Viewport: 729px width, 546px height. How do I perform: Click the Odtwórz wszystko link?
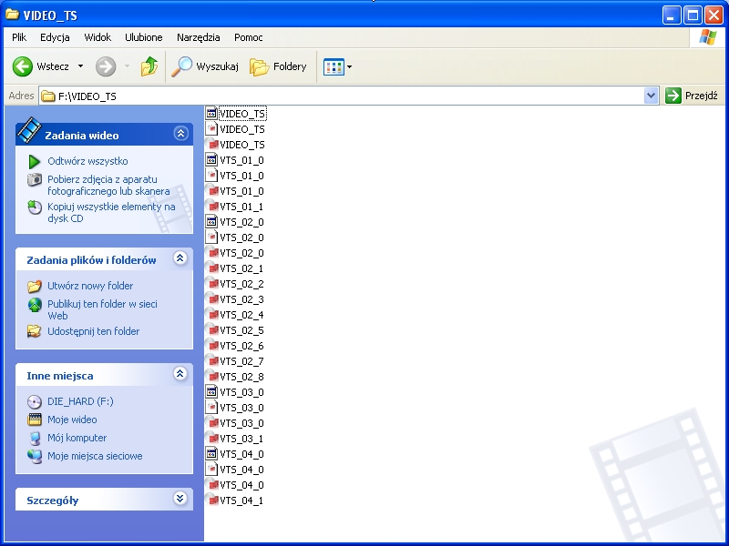point(87,161)
